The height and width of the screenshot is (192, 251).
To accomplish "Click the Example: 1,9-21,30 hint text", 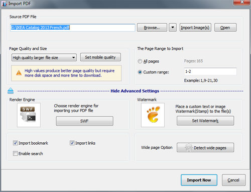I will tap(201, 80).
